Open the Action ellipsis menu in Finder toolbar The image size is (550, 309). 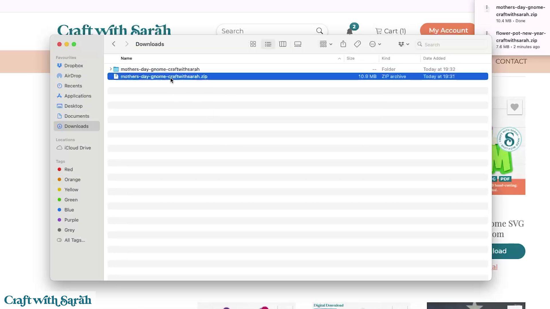[x=375, y=44]
